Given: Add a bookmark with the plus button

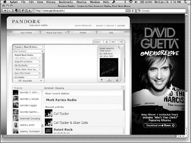Looking at the screenshot, I should [x=29, y=11].
